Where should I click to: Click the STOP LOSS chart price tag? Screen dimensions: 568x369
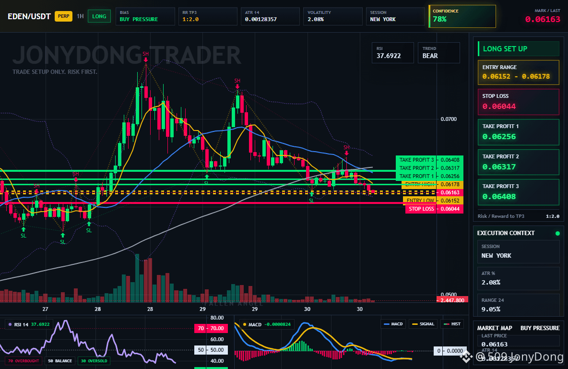(434, 209)
